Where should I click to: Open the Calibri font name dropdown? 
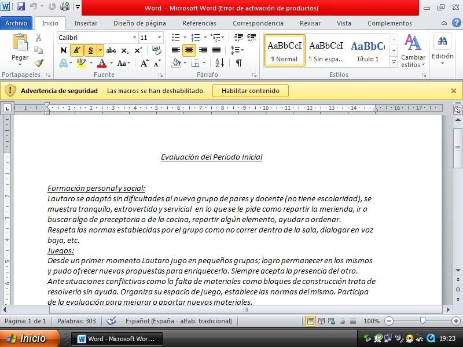click(x=134, y=37)
